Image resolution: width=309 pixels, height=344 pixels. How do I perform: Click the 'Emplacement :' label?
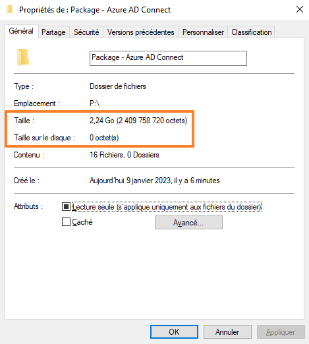[37, 103]
